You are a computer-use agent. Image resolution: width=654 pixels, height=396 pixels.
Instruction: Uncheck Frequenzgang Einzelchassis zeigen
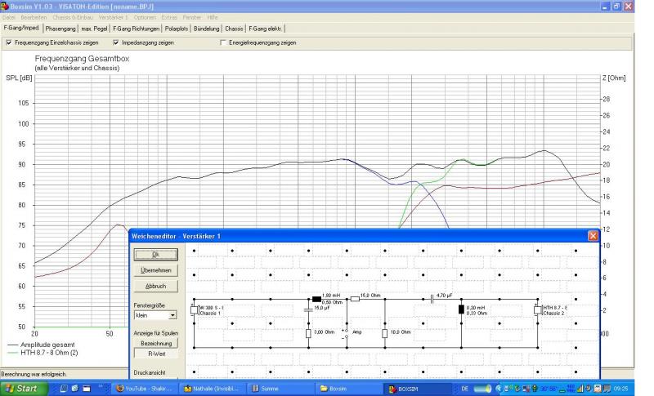8,42
